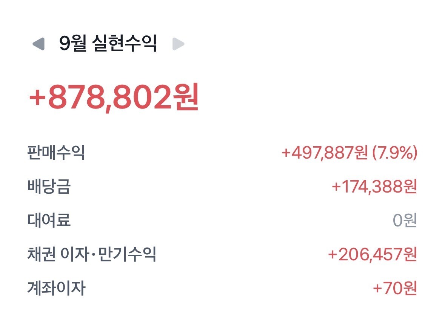Tap the 실현수익 header title text

coord(124,44)
